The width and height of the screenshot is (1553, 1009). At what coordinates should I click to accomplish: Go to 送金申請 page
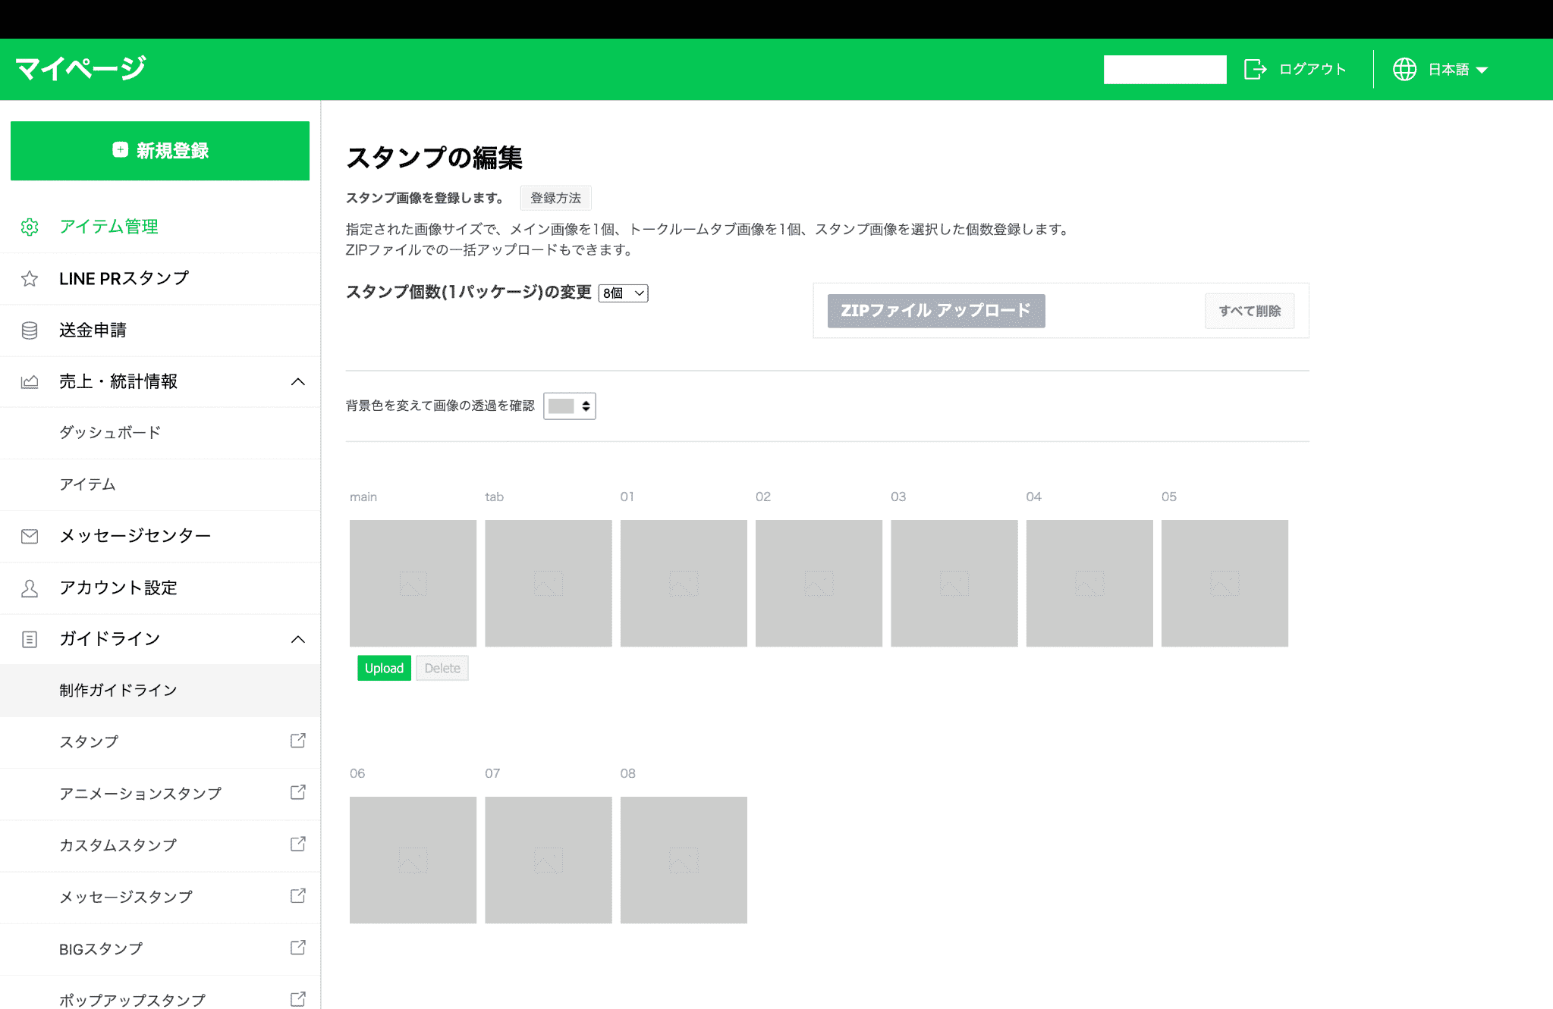tap(160, 331)
